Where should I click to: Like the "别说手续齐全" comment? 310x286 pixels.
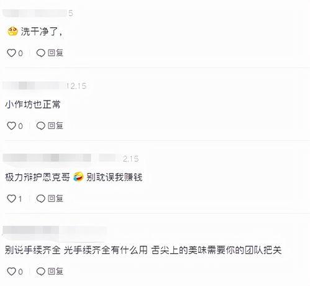point(11,272)
